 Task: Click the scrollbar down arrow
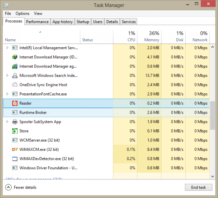click(x=213, y=177)
